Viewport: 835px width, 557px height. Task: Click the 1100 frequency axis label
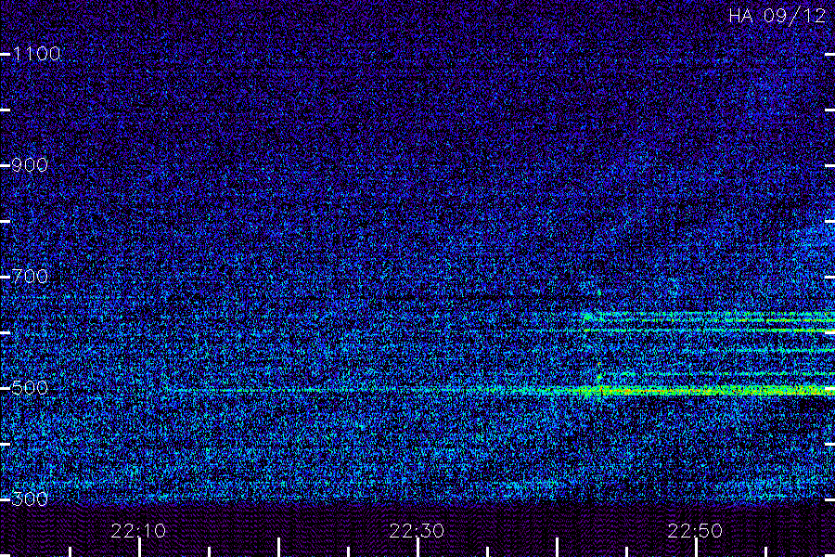click(x=36, y=54)
